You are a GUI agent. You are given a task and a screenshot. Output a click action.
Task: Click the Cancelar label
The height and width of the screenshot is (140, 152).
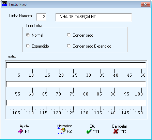point(119,126)
